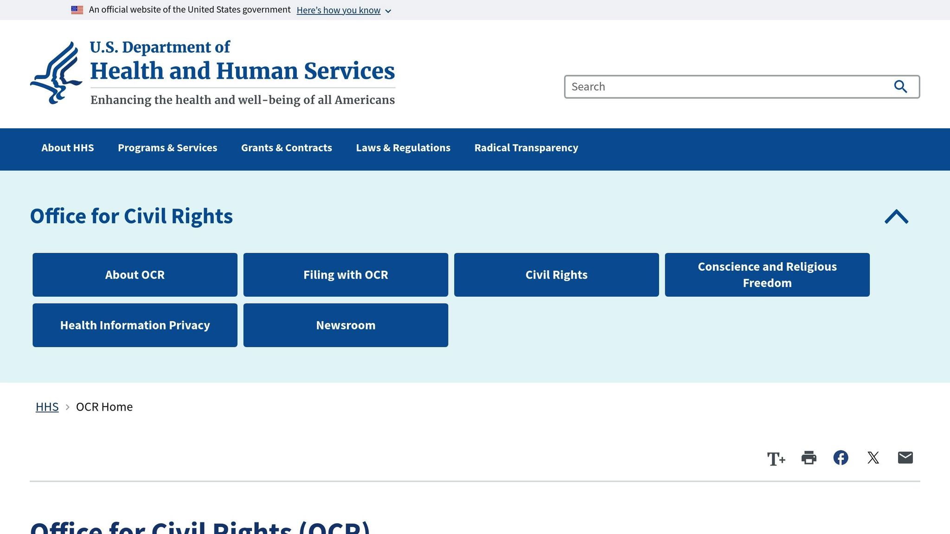Click the print page icon
The image size is (950, 534).
(x=809, y=458)
